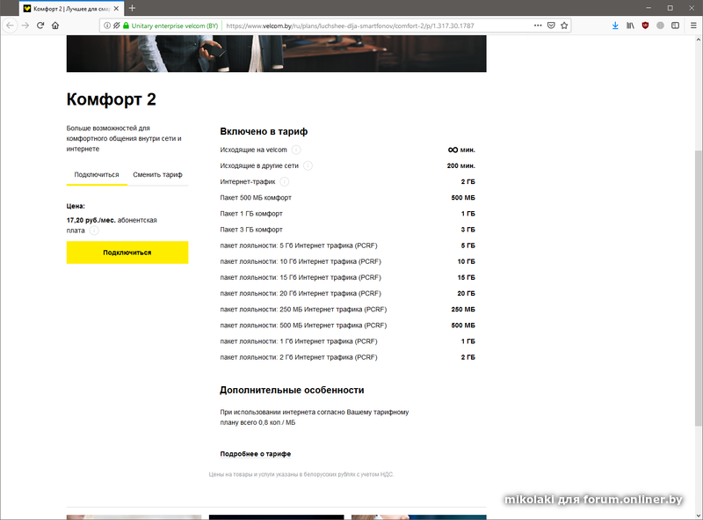The image size is (703, 520).
Task: Show info about абонентская плата
Action: [x=94, y=231]
